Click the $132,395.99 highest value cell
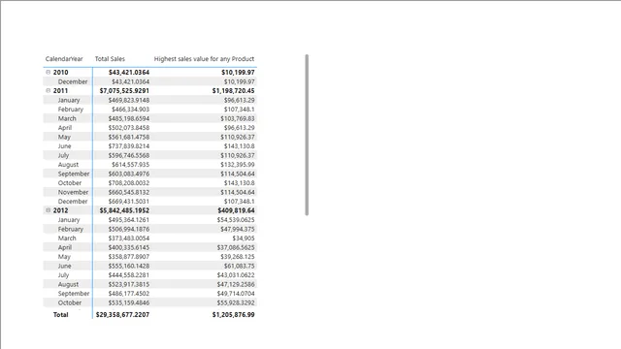The height and width of the screenshot is (349, 621). 238,165
